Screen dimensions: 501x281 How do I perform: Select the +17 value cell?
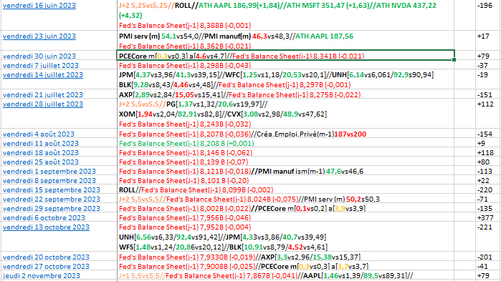tap(487, 41)
